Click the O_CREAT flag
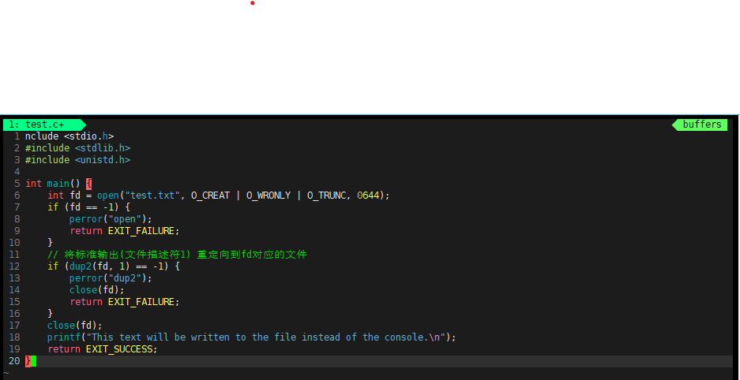The image size is (740, 380). (x=211, y=196)
